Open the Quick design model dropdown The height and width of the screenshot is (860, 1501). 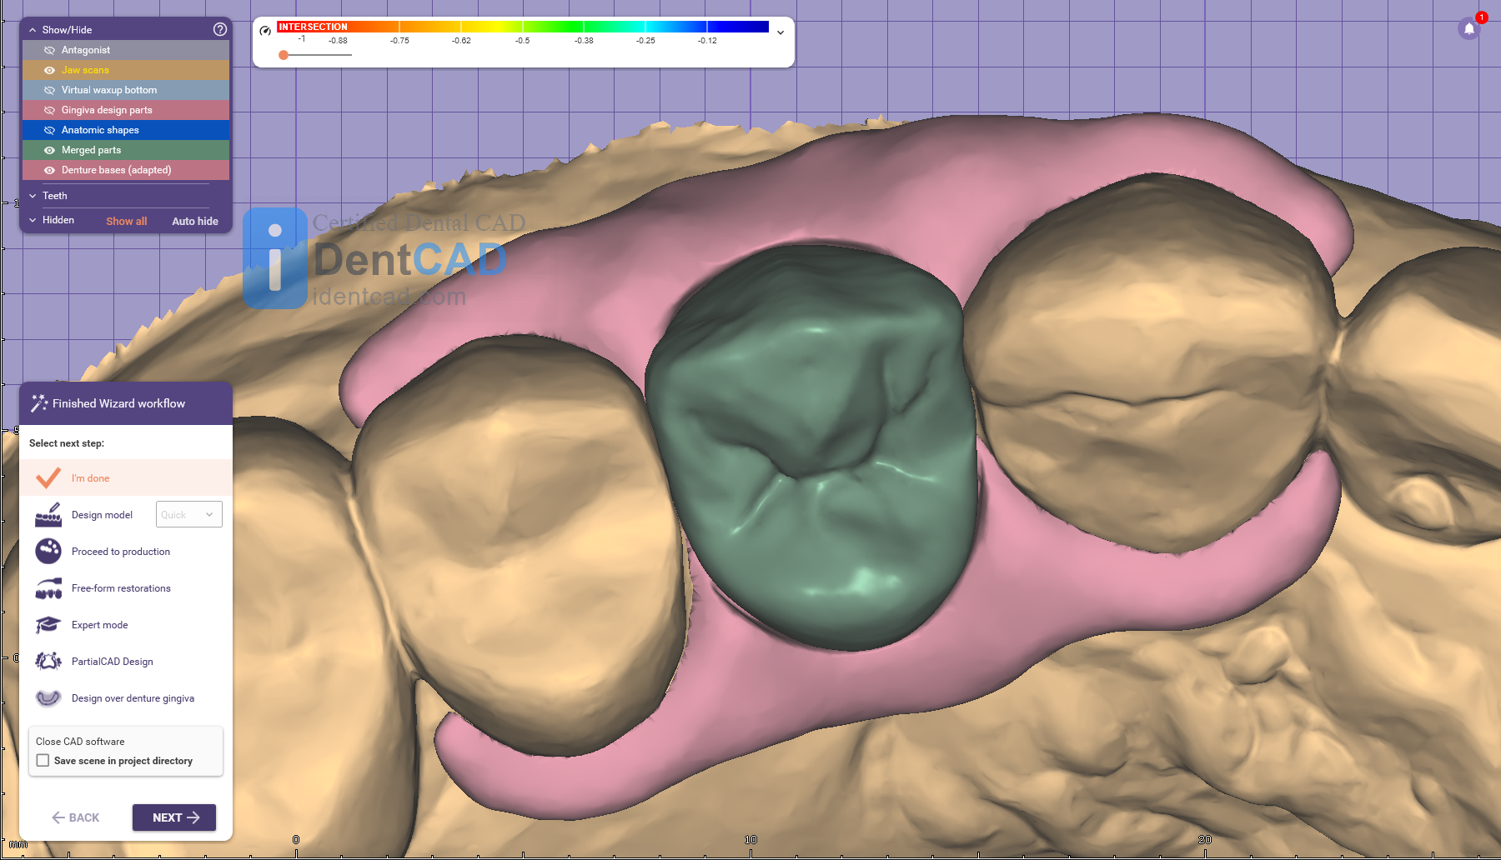[x=188, y=515]
